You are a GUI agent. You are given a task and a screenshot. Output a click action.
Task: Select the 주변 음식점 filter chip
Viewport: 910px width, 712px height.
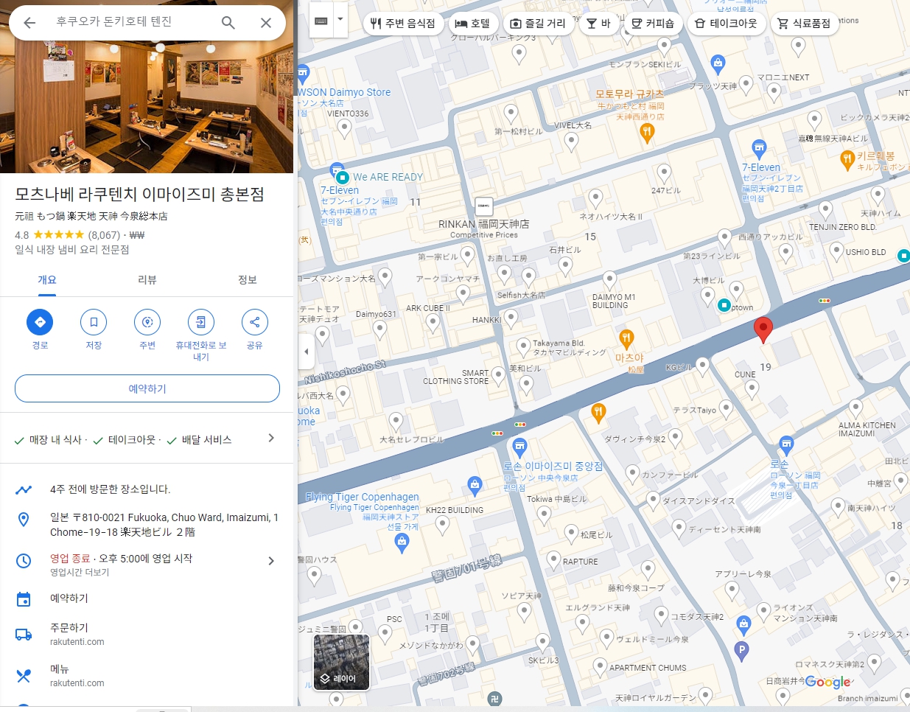tap(403, 24)
